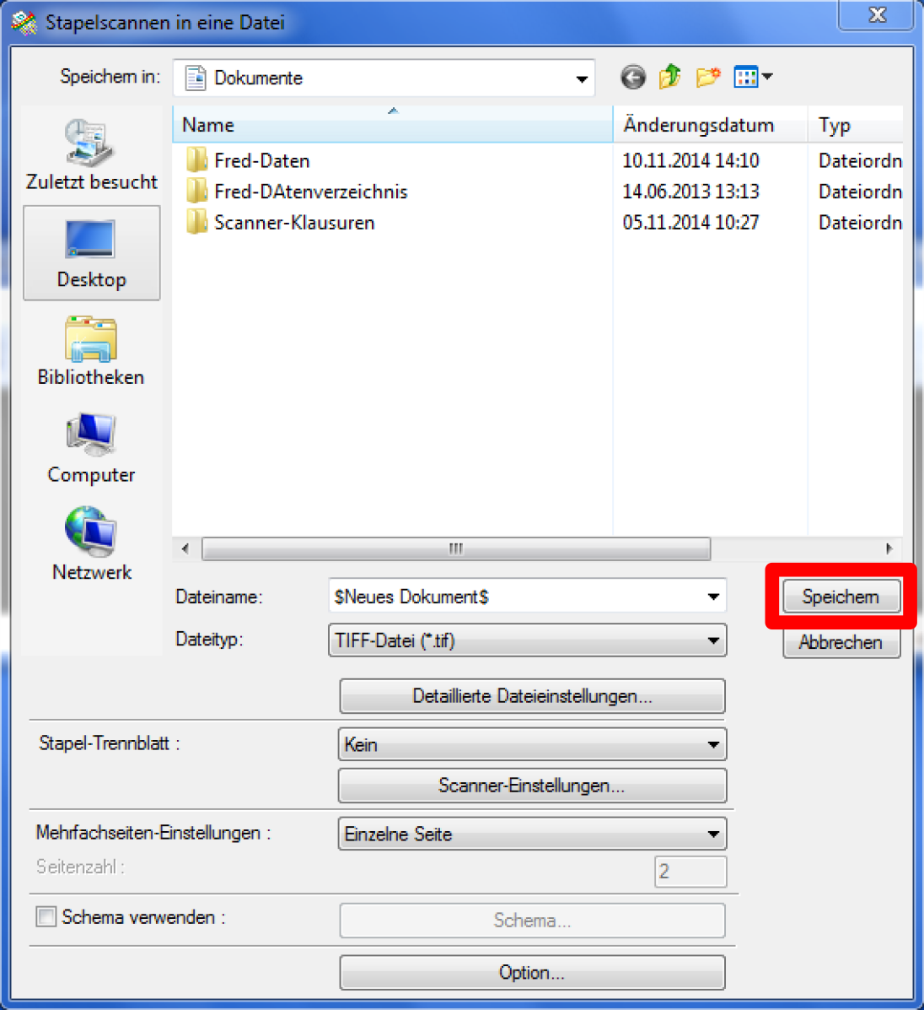The height and width of the screenshot is (1010, 924).
Task: Click the horizontal scrollbar in file list
Action: [x=455, y=548]
